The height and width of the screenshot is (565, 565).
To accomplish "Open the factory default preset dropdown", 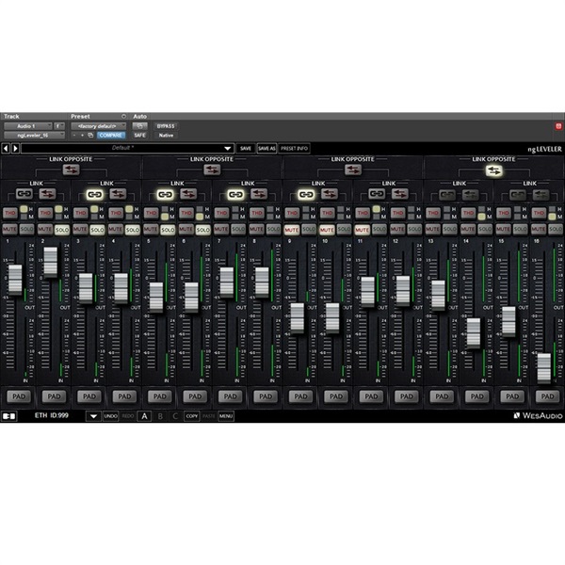I will [97, 125].
